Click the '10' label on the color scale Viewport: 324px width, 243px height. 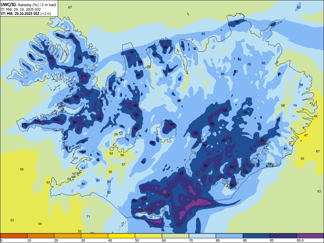pyautogui.click(x=29, y=240)
